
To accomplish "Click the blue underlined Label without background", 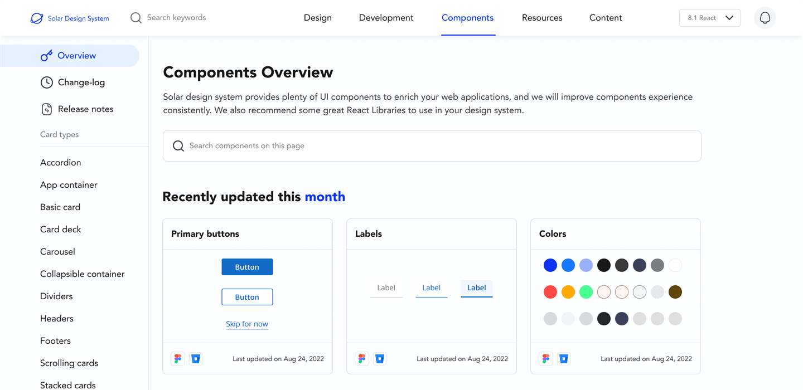I will [431, 288].
